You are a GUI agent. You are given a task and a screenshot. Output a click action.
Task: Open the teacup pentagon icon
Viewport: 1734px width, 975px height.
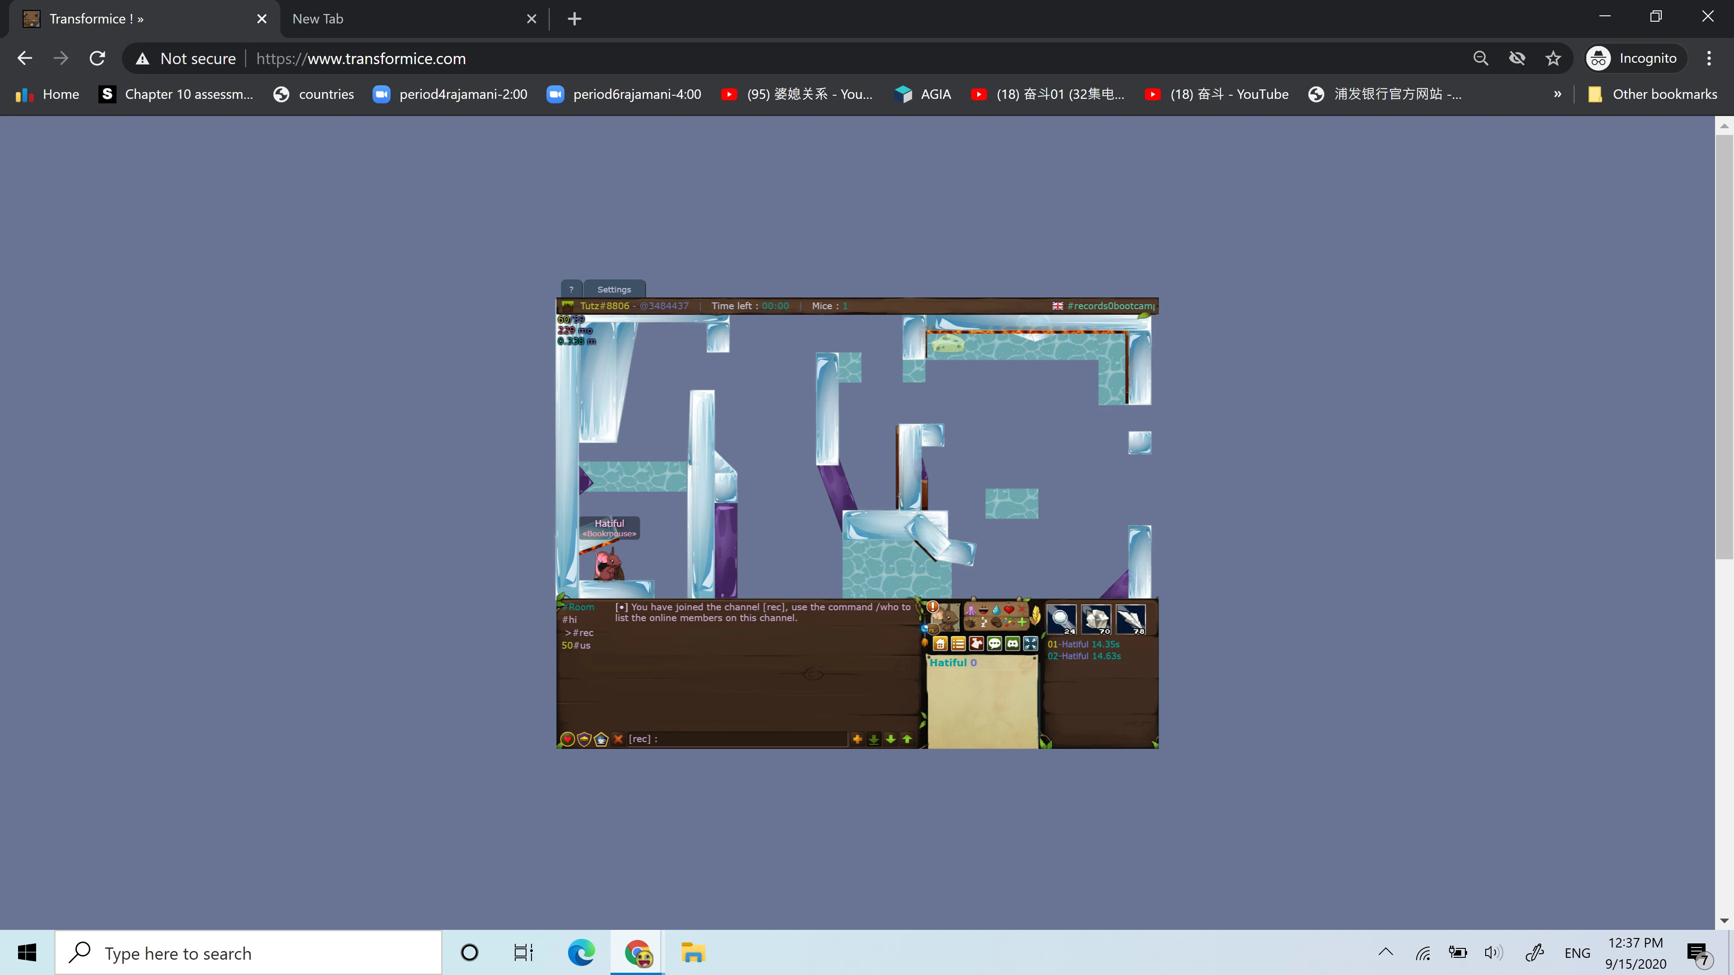601,739
